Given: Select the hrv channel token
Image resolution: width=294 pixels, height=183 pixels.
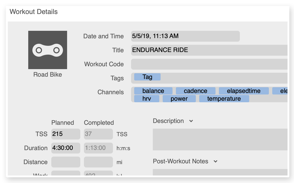Looking at the screenshot, I should coord(147,99).
